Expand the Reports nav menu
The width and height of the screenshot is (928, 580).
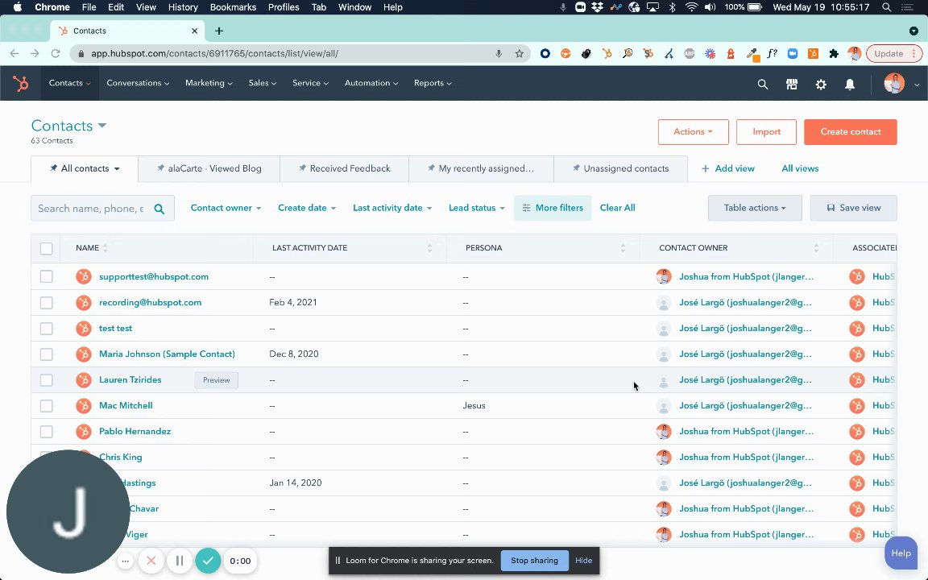(433, 83)
